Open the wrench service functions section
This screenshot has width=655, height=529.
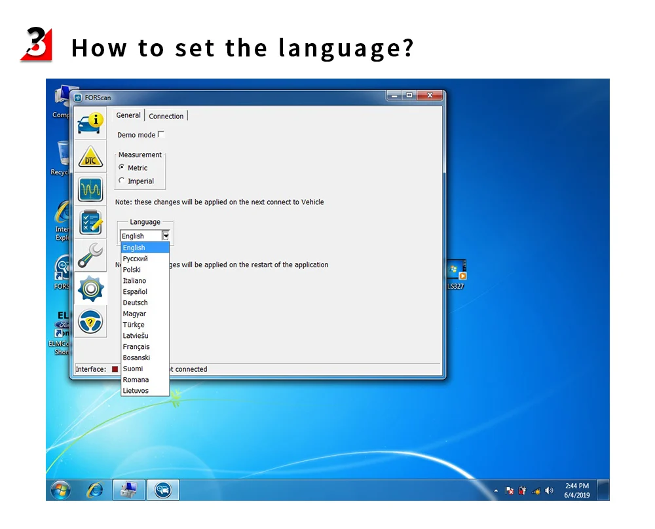[90, 255]
